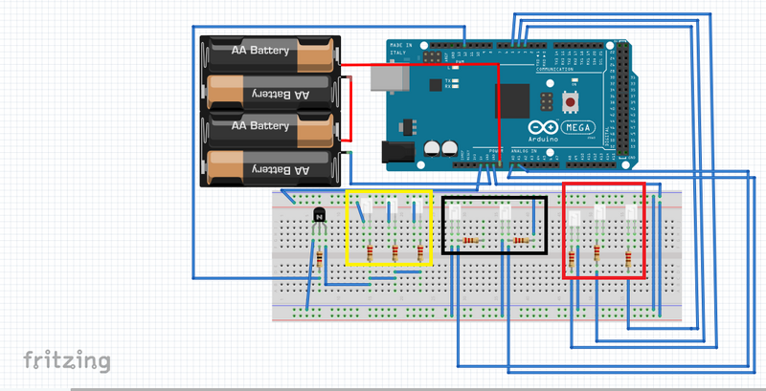Click the middle resistor inside the yellow box
Screen dimensions: 766x391
coord(394,252)
